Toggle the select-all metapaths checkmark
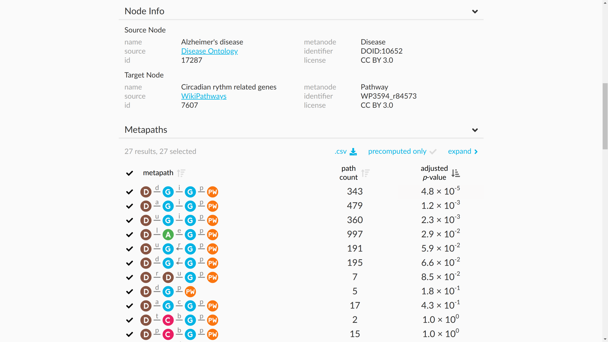This screenshot has width=608, height=342. [129, 173]
